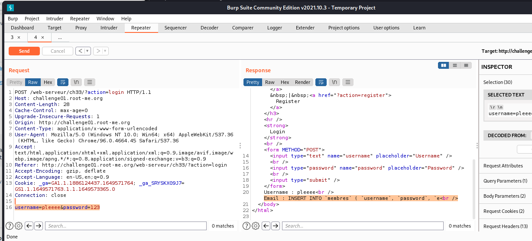Select top-bottom layout view icon
The width and height of the screenshot is (532, 241).
click(x=454, y=65)
